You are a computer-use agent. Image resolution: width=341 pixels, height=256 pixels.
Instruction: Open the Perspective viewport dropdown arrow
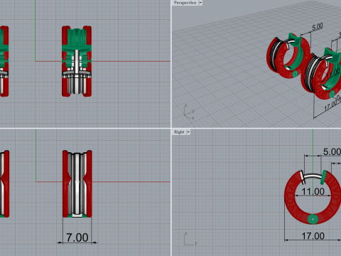pyautogui.click(x=200, y=3)
